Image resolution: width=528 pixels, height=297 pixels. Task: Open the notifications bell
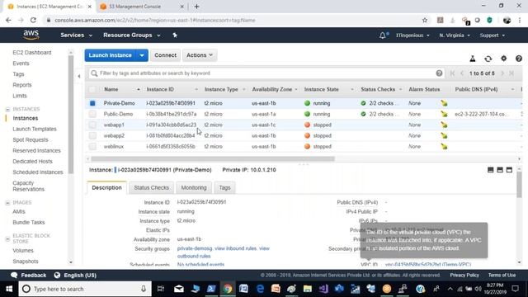[383, 35]
